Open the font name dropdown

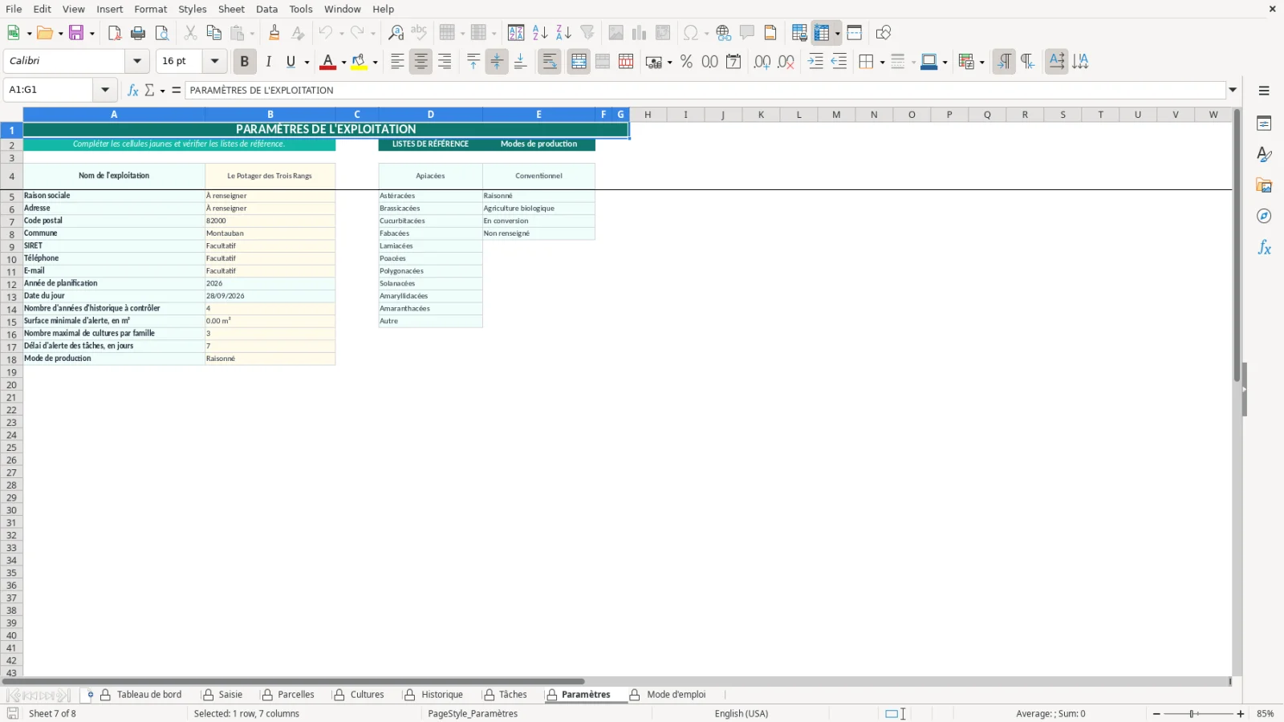(137, 61)
